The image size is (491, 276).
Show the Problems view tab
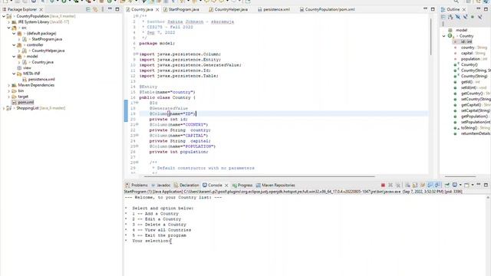point(137,186)
